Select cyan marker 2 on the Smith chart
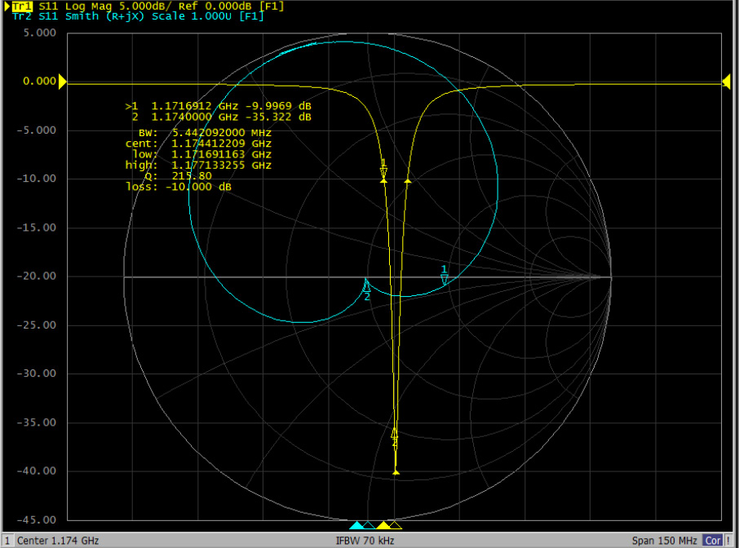 coord(366,286)
